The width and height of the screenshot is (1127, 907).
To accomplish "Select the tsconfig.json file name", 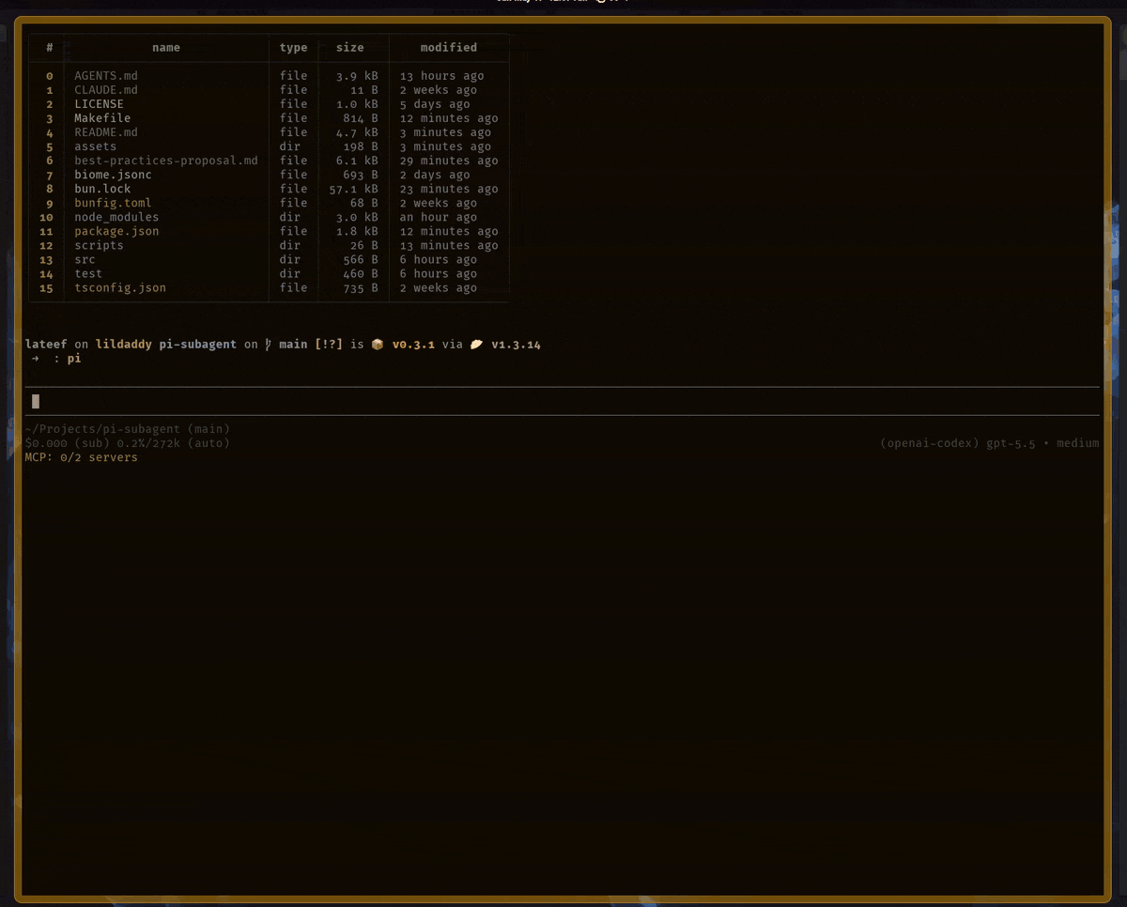I will coord(120,287).
